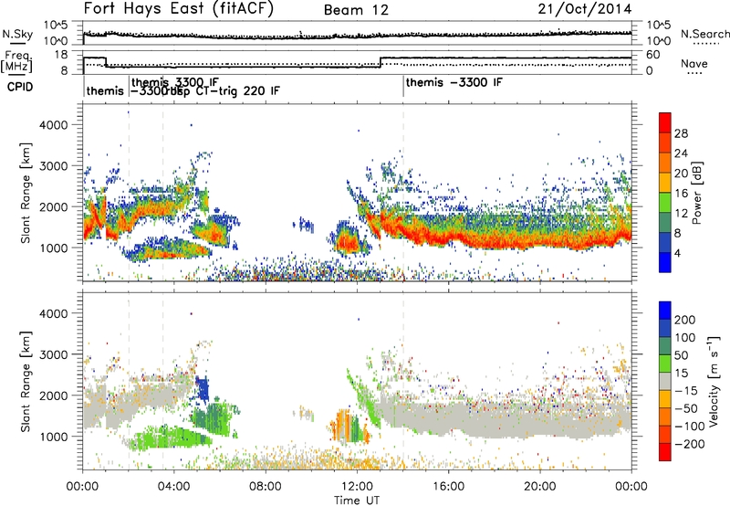Pick power colorbar segment between 4 and 8

click(665, 243)
